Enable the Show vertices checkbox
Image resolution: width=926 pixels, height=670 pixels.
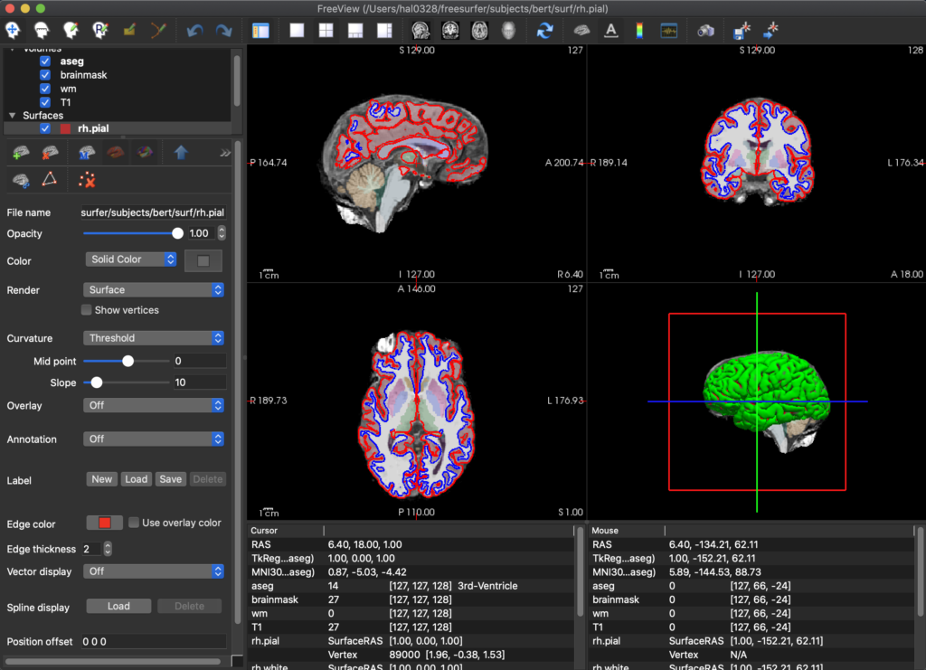pos(87,310)
